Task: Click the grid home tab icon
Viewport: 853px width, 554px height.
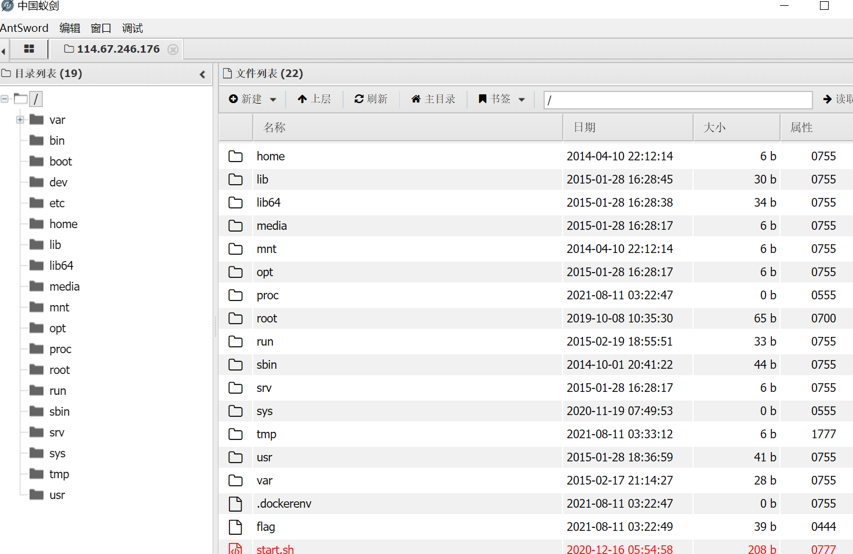Action: click(x=29, y=49)
